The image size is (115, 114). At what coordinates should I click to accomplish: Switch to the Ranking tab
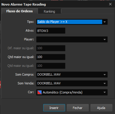[49, 11]
